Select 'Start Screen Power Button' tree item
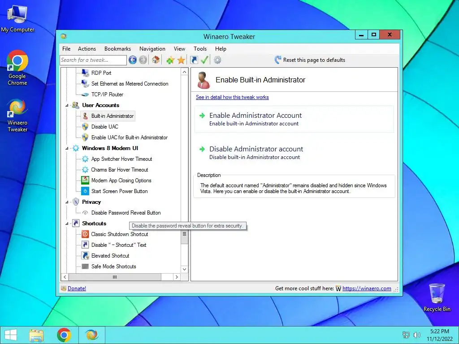The width and height of the screenshot is (459, 344). [x=119, y=191]
